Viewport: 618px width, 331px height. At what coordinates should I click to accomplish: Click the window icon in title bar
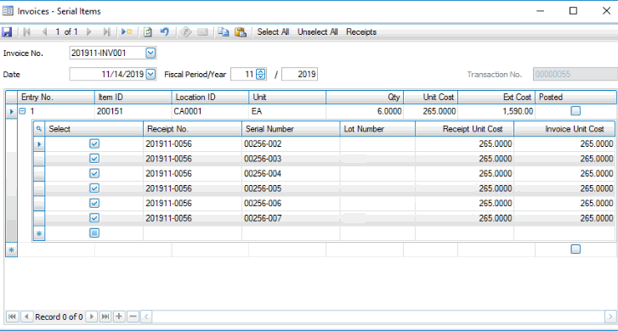[x=8, y=11]
